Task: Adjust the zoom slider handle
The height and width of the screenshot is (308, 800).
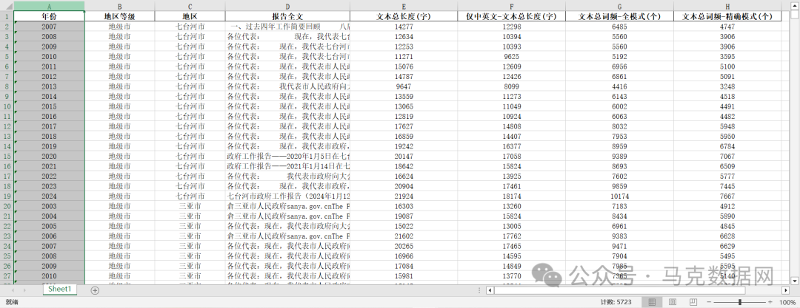Action: [740, 302]
